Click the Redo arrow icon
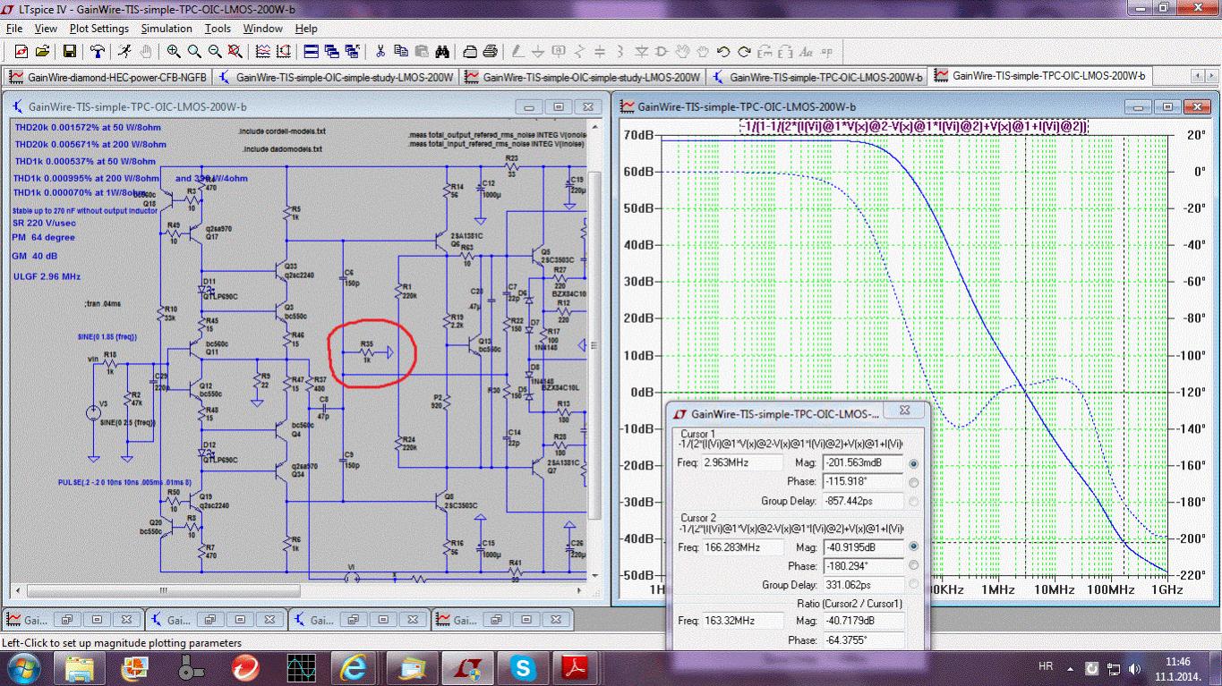Screen dimensions: 1222x686 tap(744, 51)
